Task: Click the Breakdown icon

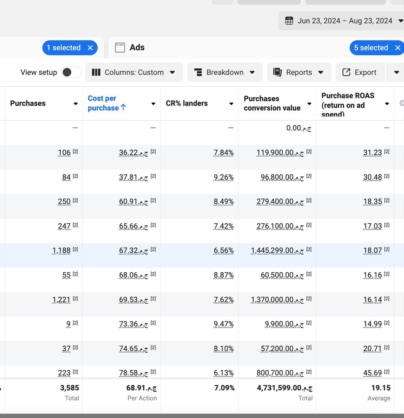Action: pos(198,72)
